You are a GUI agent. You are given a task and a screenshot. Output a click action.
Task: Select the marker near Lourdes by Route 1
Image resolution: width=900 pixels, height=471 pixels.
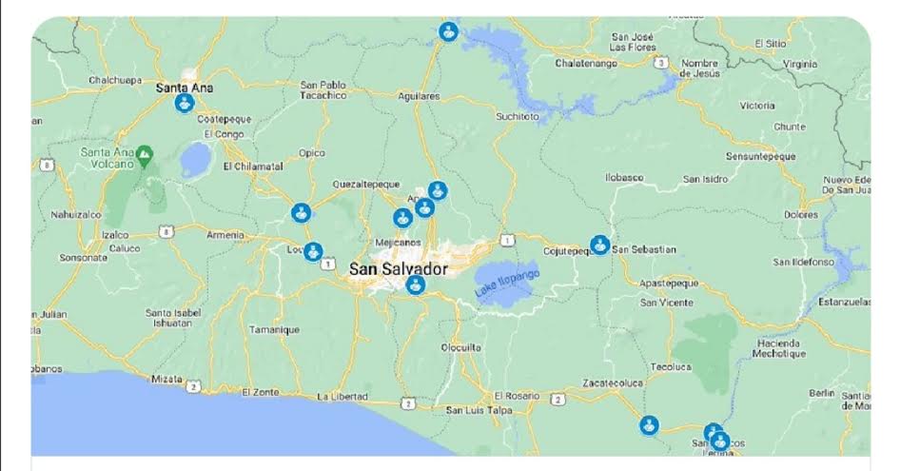pos(313,251)
